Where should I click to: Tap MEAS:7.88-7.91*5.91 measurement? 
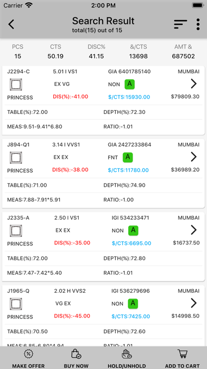coord(34,200)
